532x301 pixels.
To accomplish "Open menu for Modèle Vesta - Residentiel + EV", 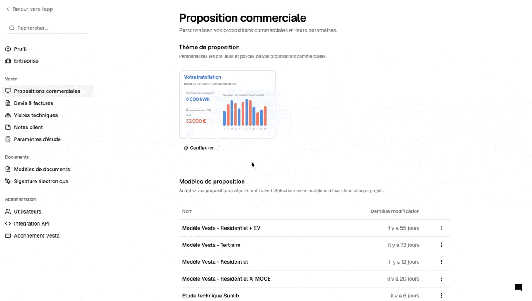I will tap(441, 228).
